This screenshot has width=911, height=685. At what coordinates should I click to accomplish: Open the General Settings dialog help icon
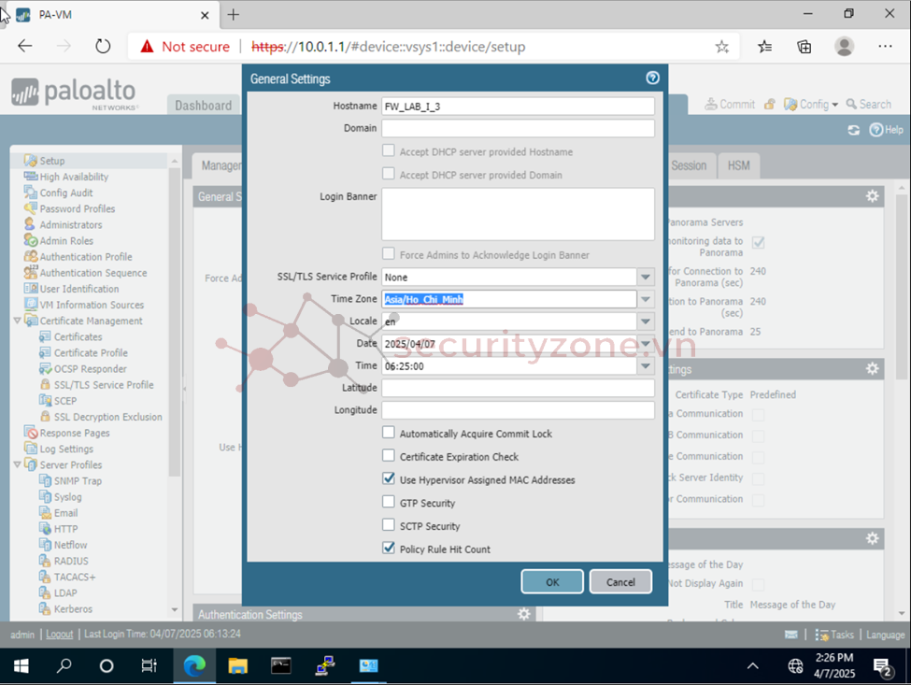click(x=652, y=78)
